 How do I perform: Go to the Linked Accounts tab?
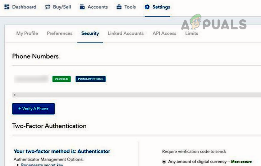125,33
